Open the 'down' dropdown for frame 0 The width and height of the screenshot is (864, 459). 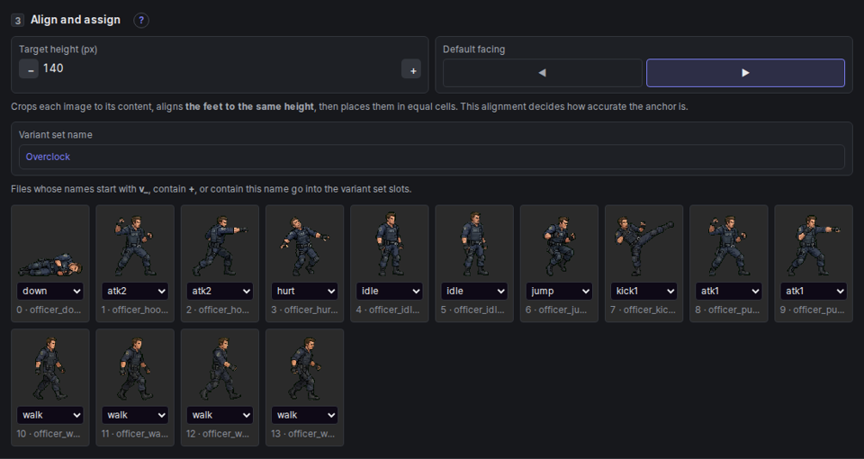50,291
